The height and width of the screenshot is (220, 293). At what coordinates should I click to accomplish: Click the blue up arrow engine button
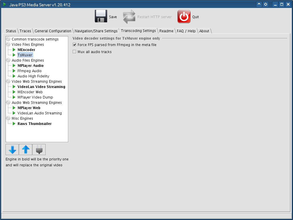point(26,150)
